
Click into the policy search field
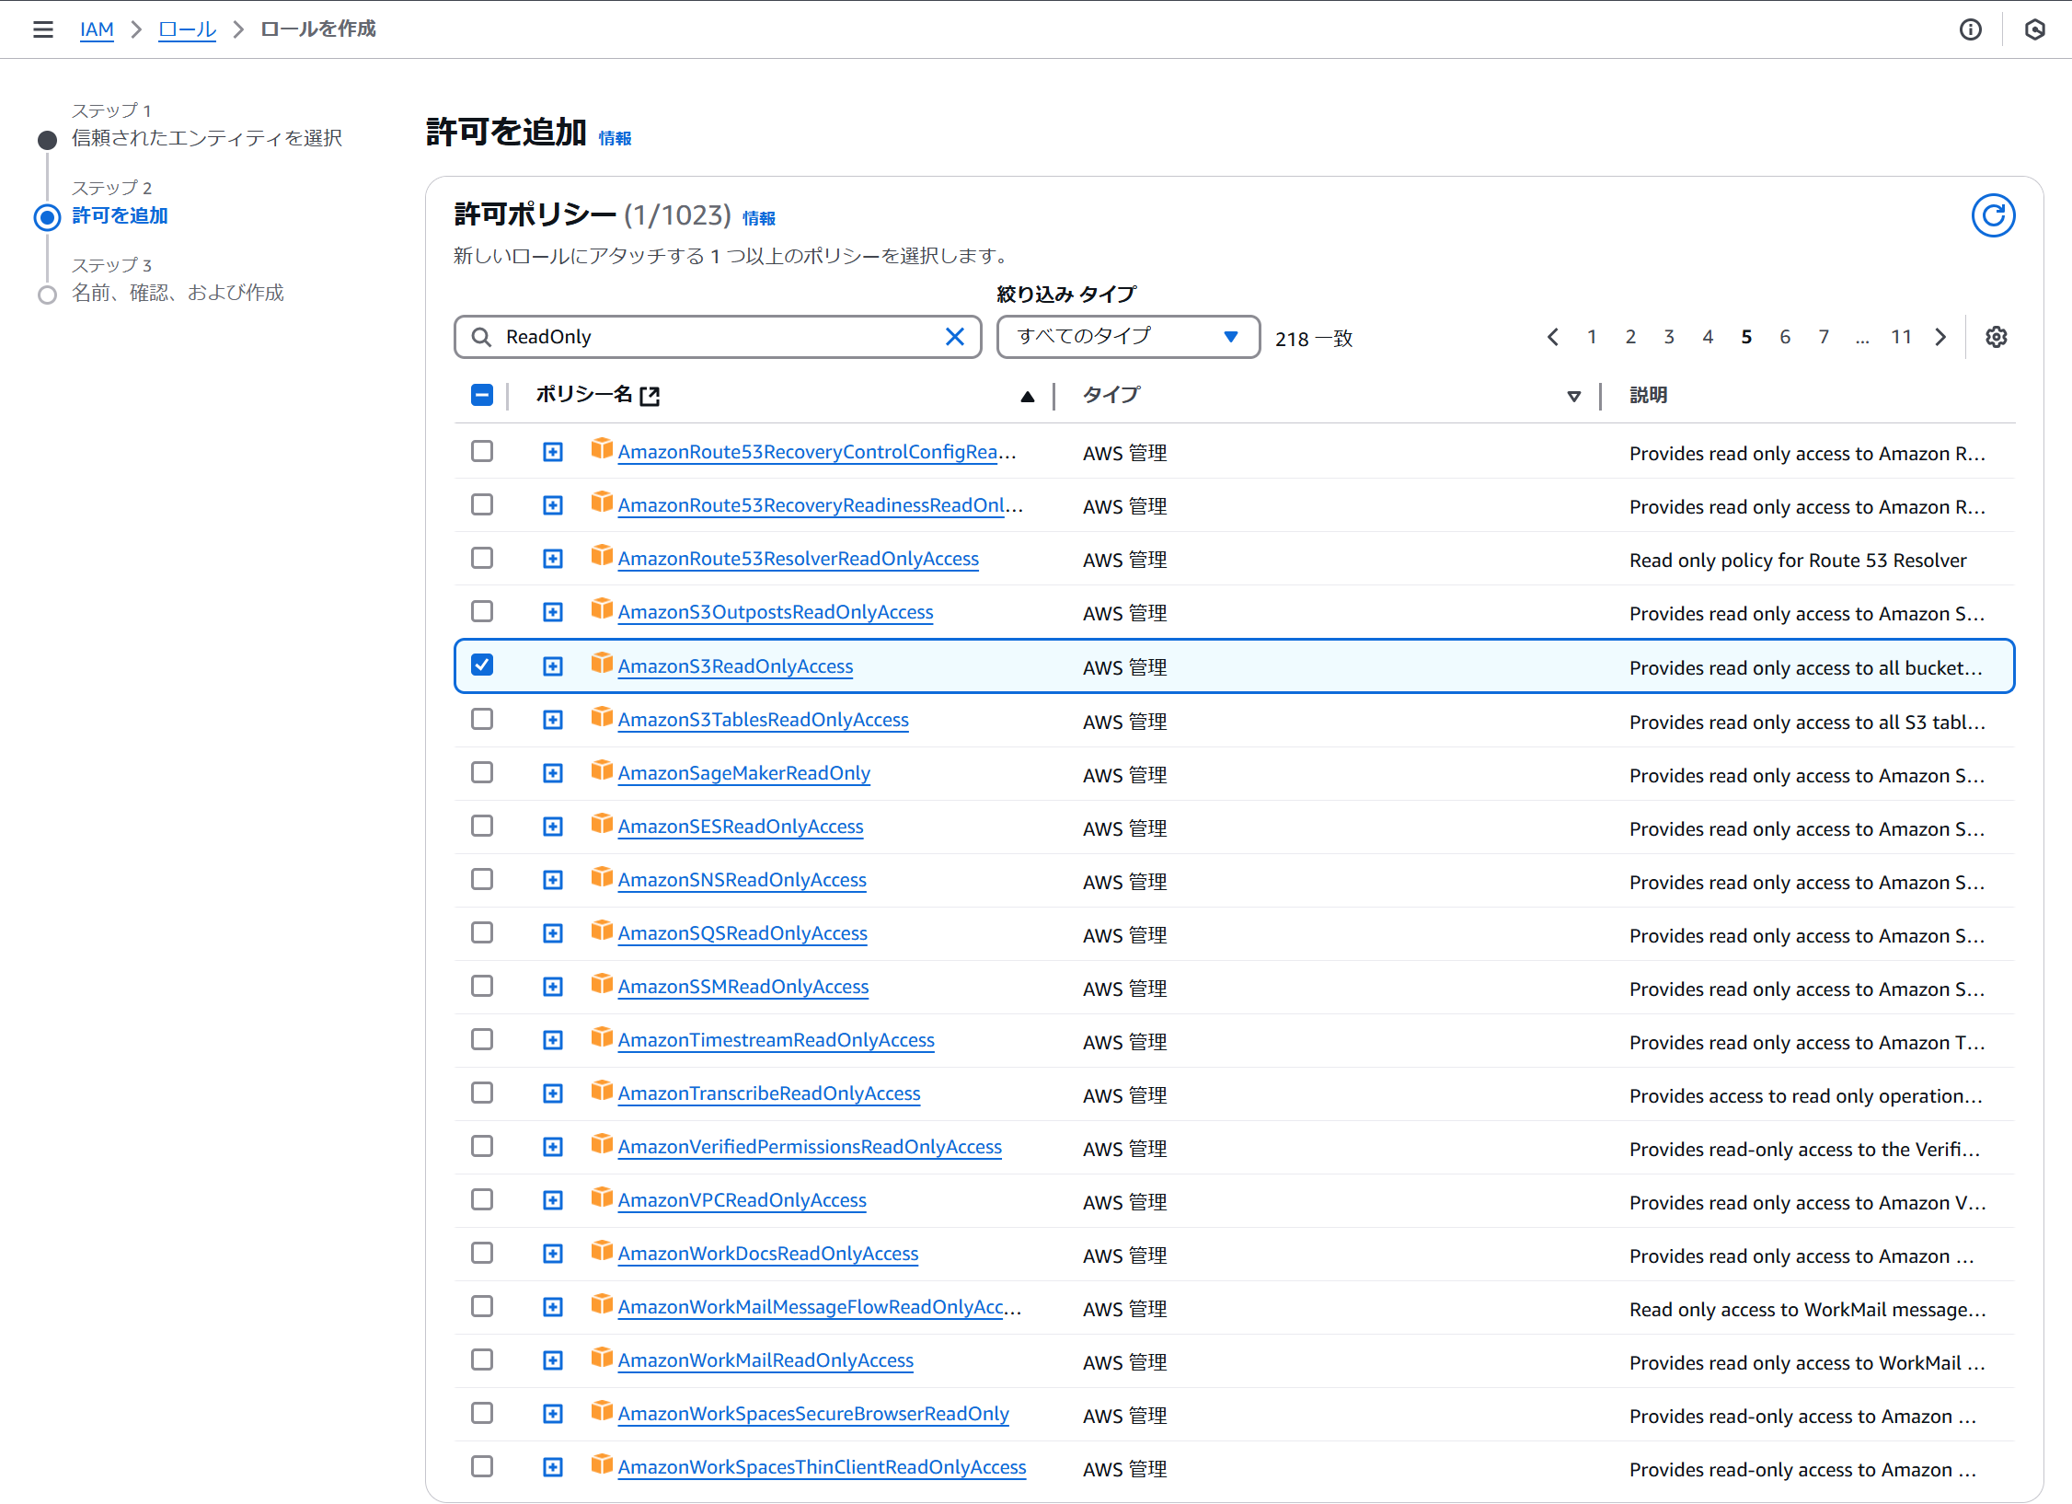[x=718, y=337]
